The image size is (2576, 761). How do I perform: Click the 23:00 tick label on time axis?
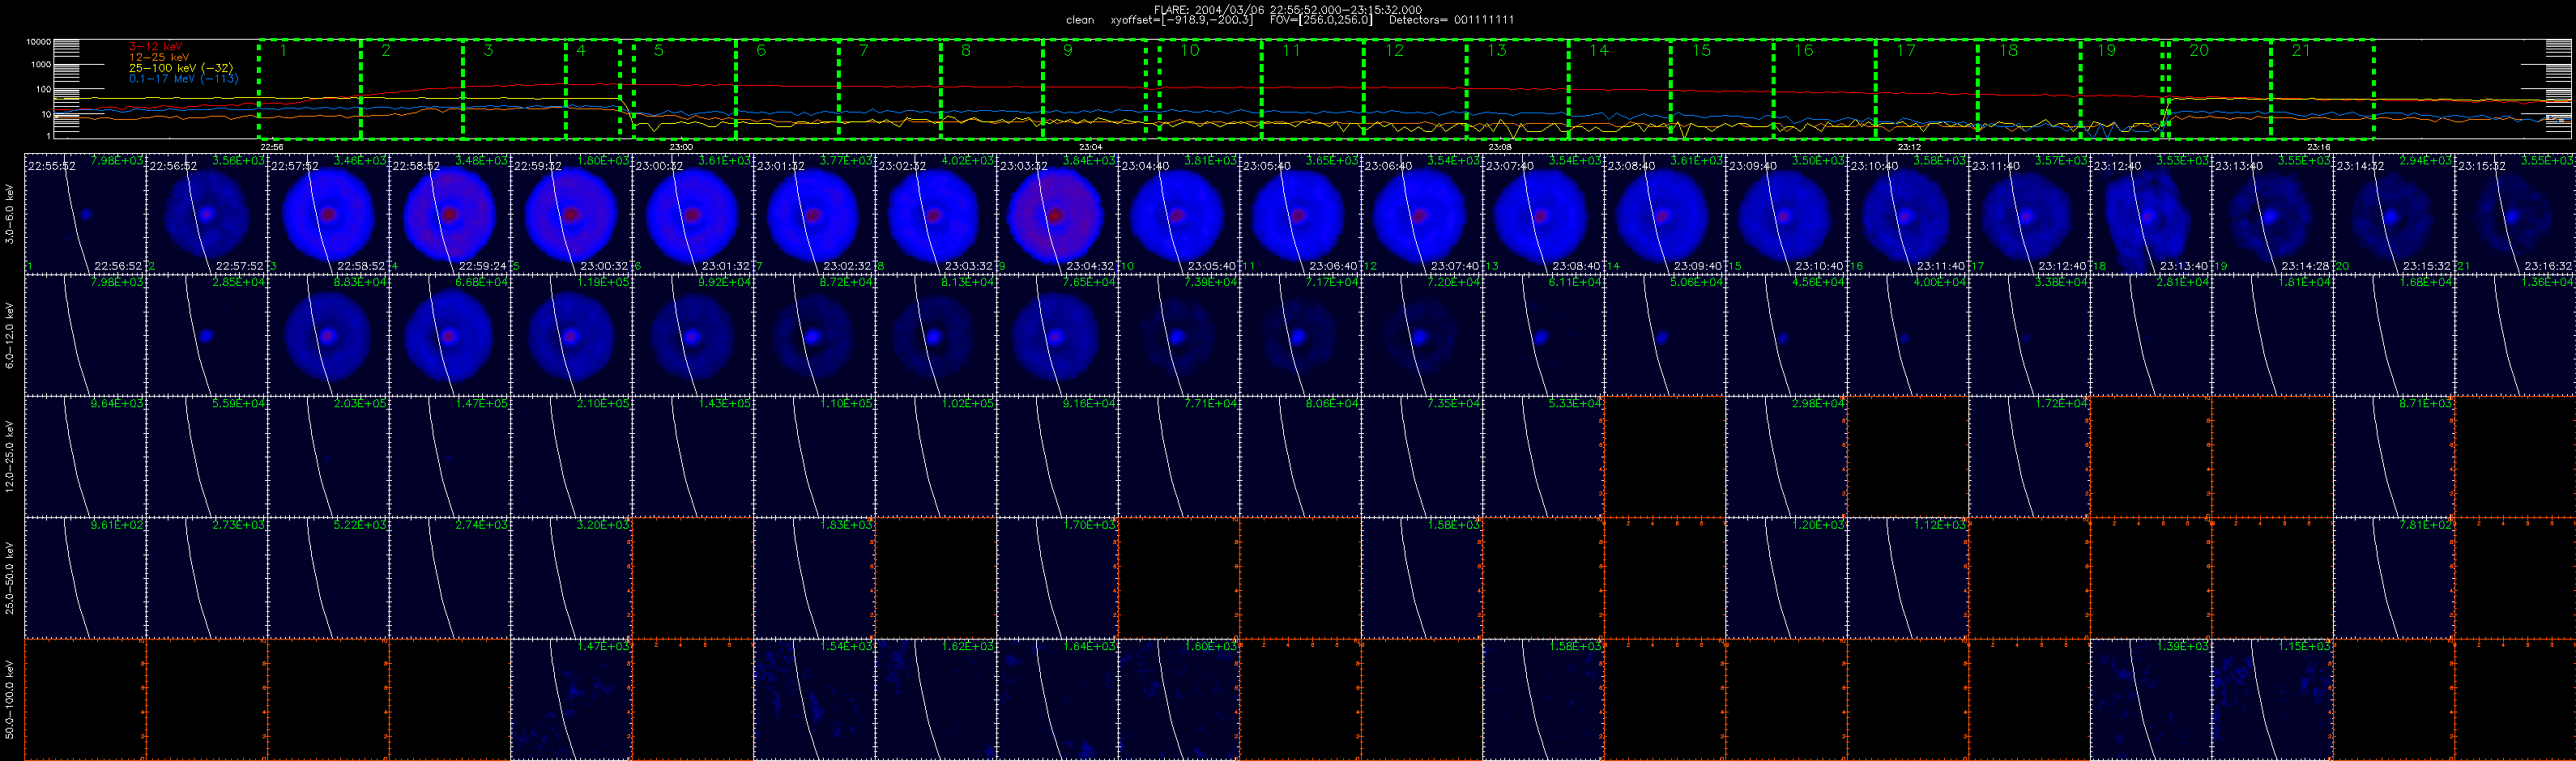(x=681, y=147)
